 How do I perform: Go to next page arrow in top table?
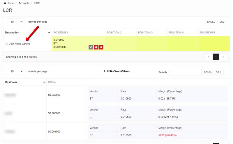223,57
